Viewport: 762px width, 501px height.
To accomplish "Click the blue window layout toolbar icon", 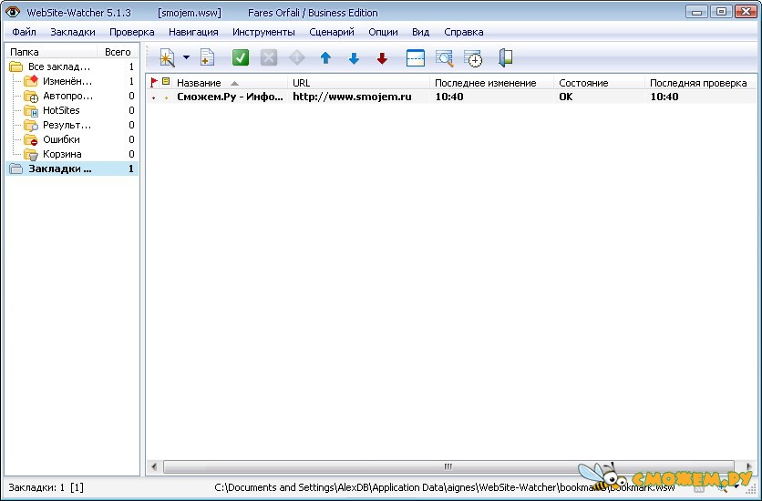I will tap(415, 57).
